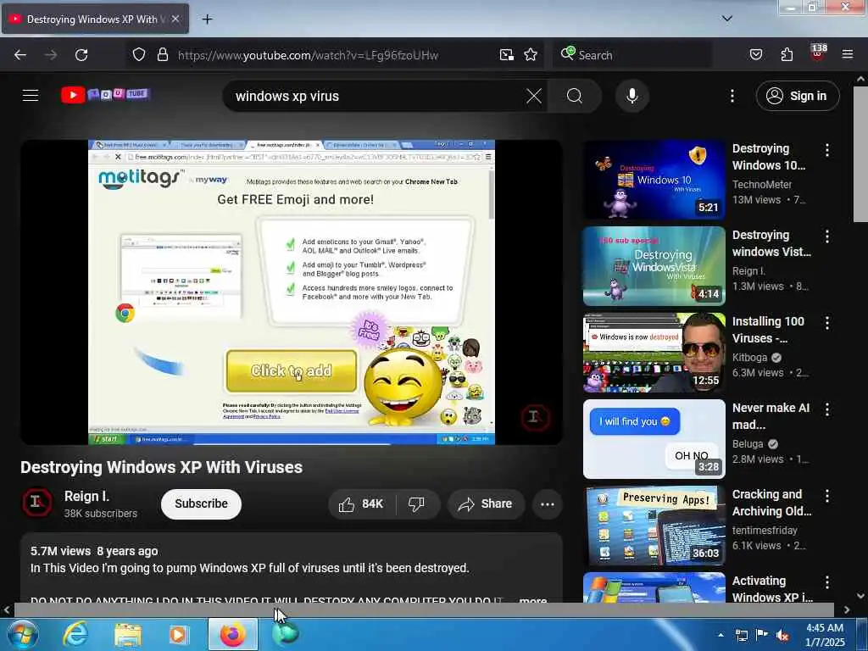Select text '5.7M views 8 years ago'
Image resolution: width=868 pixels, height=651 pixels.
[94, 551]
